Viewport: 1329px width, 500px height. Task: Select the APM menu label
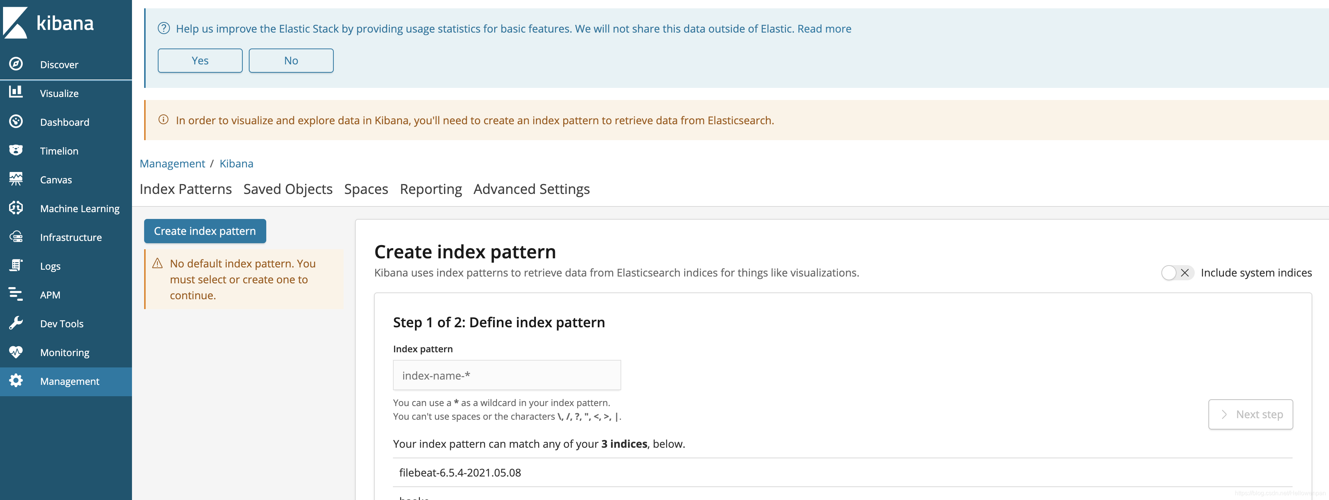tap(50, 295)
